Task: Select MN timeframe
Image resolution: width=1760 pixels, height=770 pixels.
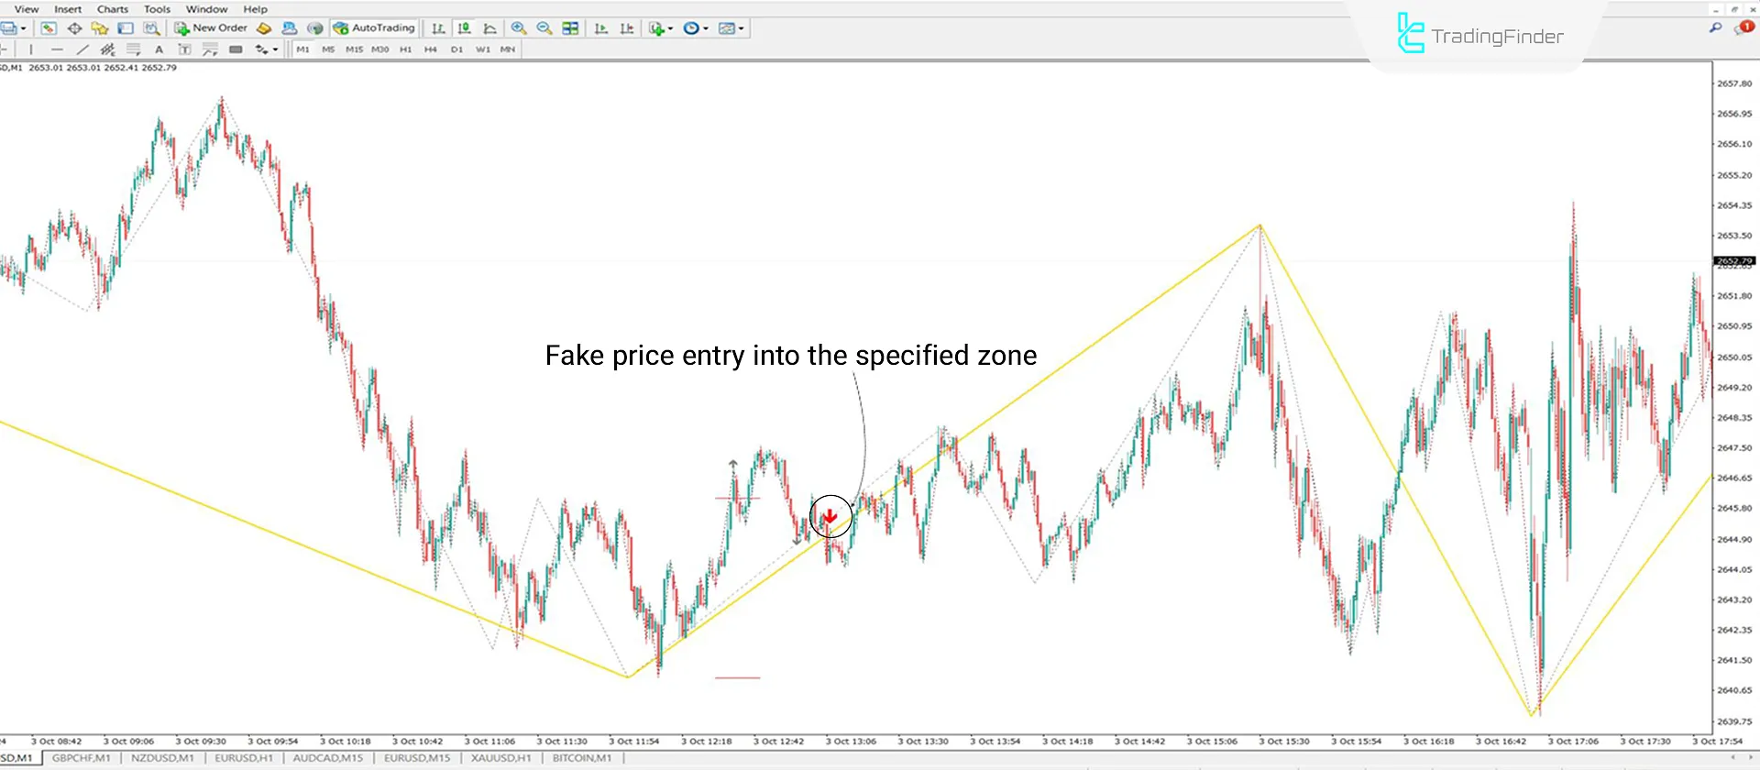Action: pyautogui.click(x=508, y=49)
